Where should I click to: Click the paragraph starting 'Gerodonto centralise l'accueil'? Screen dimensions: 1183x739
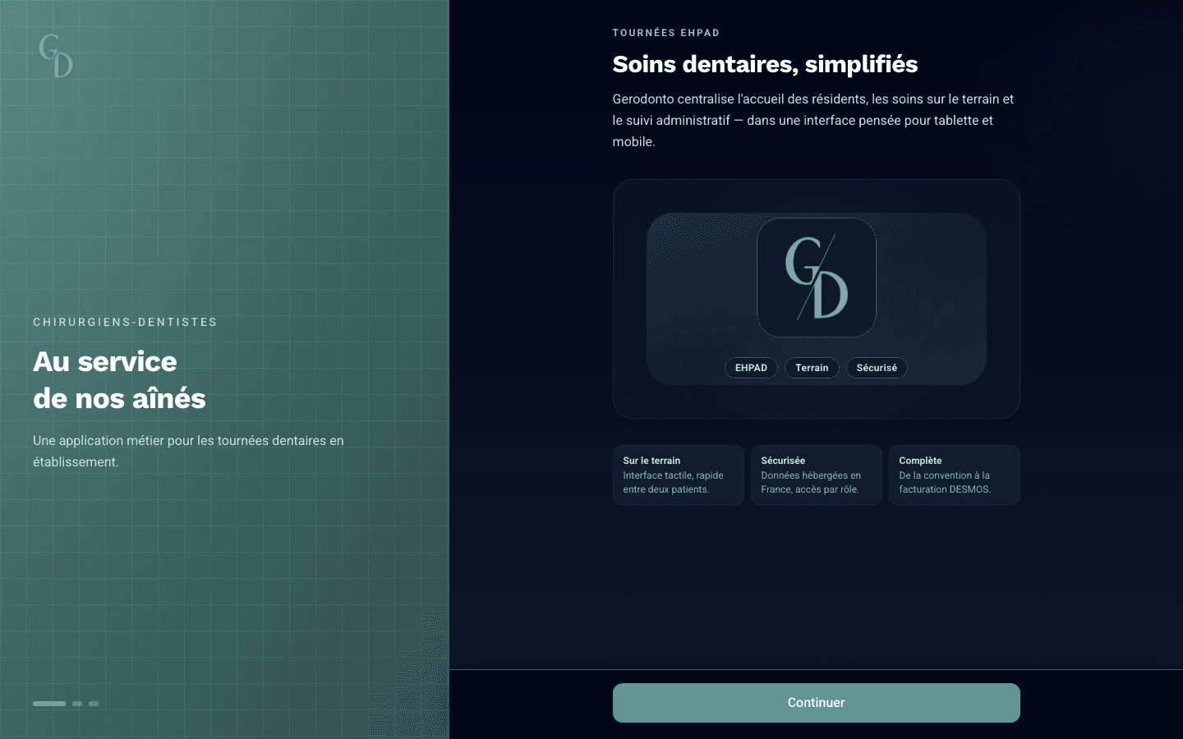coord(813,120)
